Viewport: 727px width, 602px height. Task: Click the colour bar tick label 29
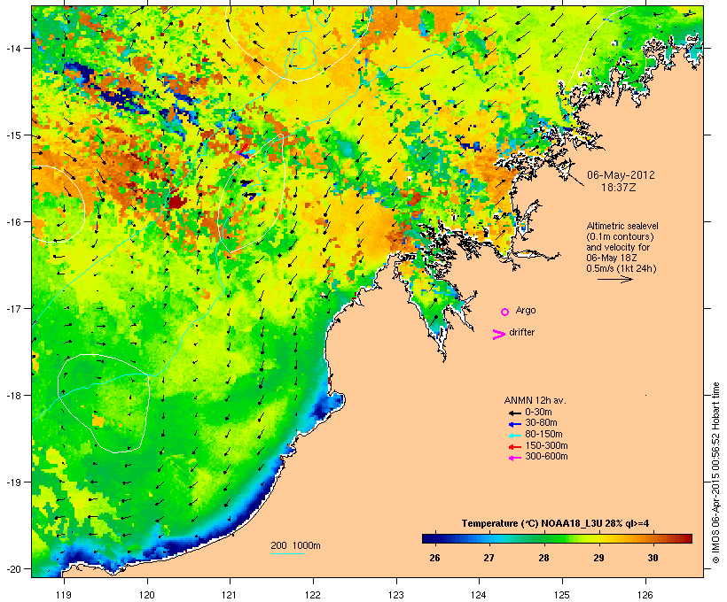coord(598,558)
